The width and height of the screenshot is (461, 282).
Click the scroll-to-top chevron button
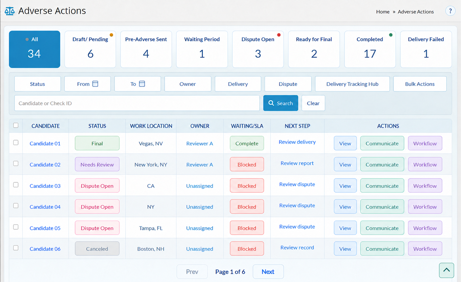pos(446,270)
